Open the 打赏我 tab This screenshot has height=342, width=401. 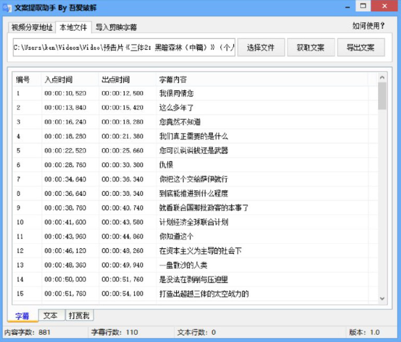(x=80, y=316)
